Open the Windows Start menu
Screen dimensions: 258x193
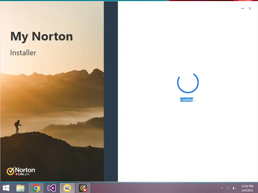coord(6,188)
